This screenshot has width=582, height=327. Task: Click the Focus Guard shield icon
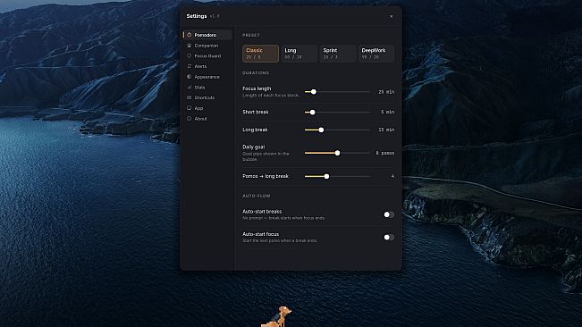(x=189, y=56)
